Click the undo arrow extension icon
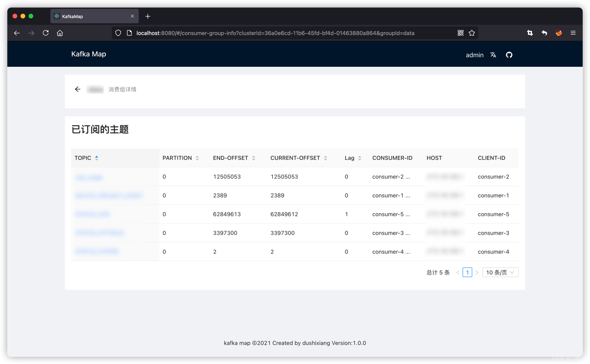This screenshot has height=364, width=590. point(544,33)
